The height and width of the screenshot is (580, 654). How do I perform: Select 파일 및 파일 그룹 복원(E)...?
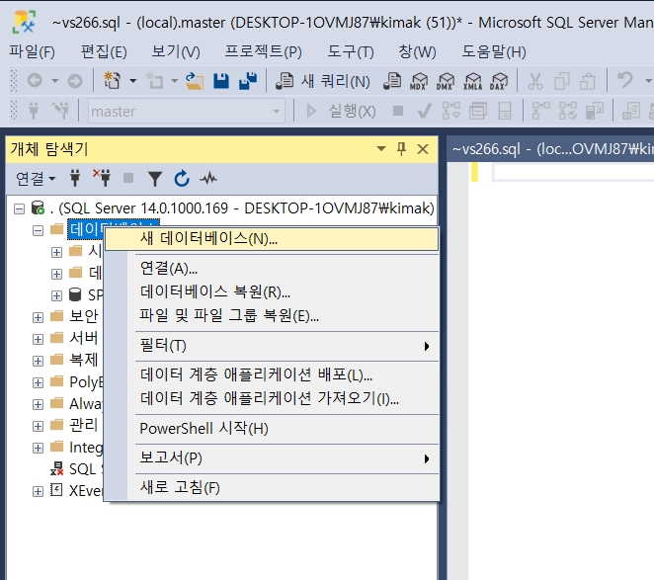[272, 316]
